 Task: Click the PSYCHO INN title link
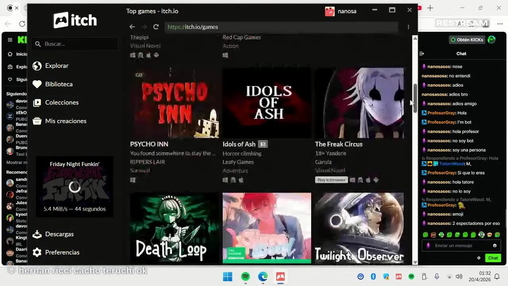149,144
